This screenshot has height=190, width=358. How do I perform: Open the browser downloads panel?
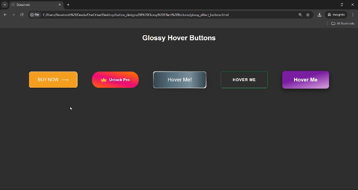[x=319, y=15]
